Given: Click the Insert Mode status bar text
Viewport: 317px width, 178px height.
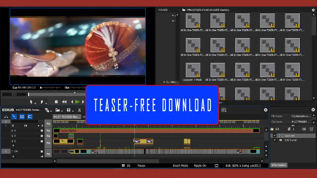Looking at the screenshot, I should [180, 166].
